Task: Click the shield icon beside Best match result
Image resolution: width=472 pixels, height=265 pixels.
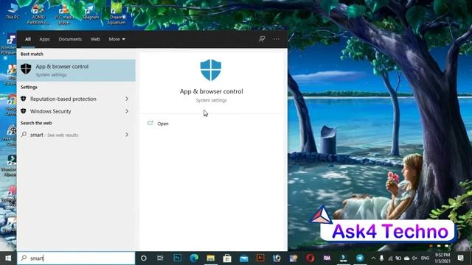Action: 26,68
